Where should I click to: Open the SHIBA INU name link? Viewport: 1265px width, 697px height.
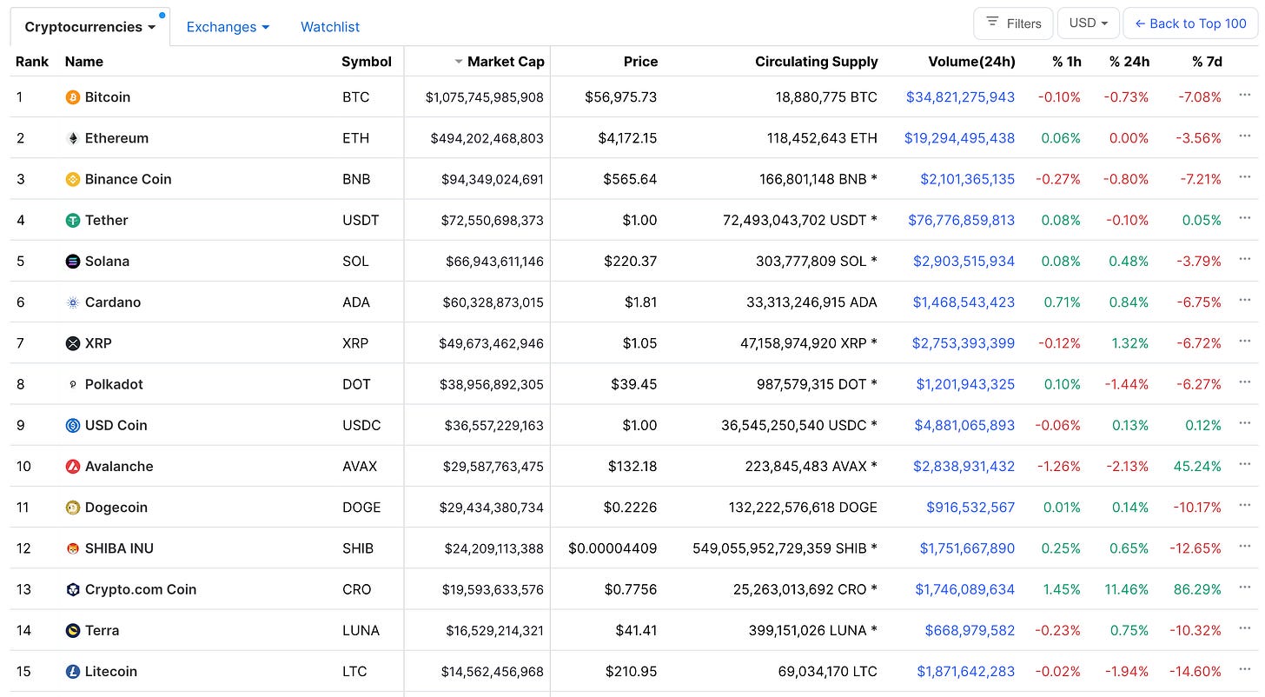pyautogui.click(x=119, y=548)
